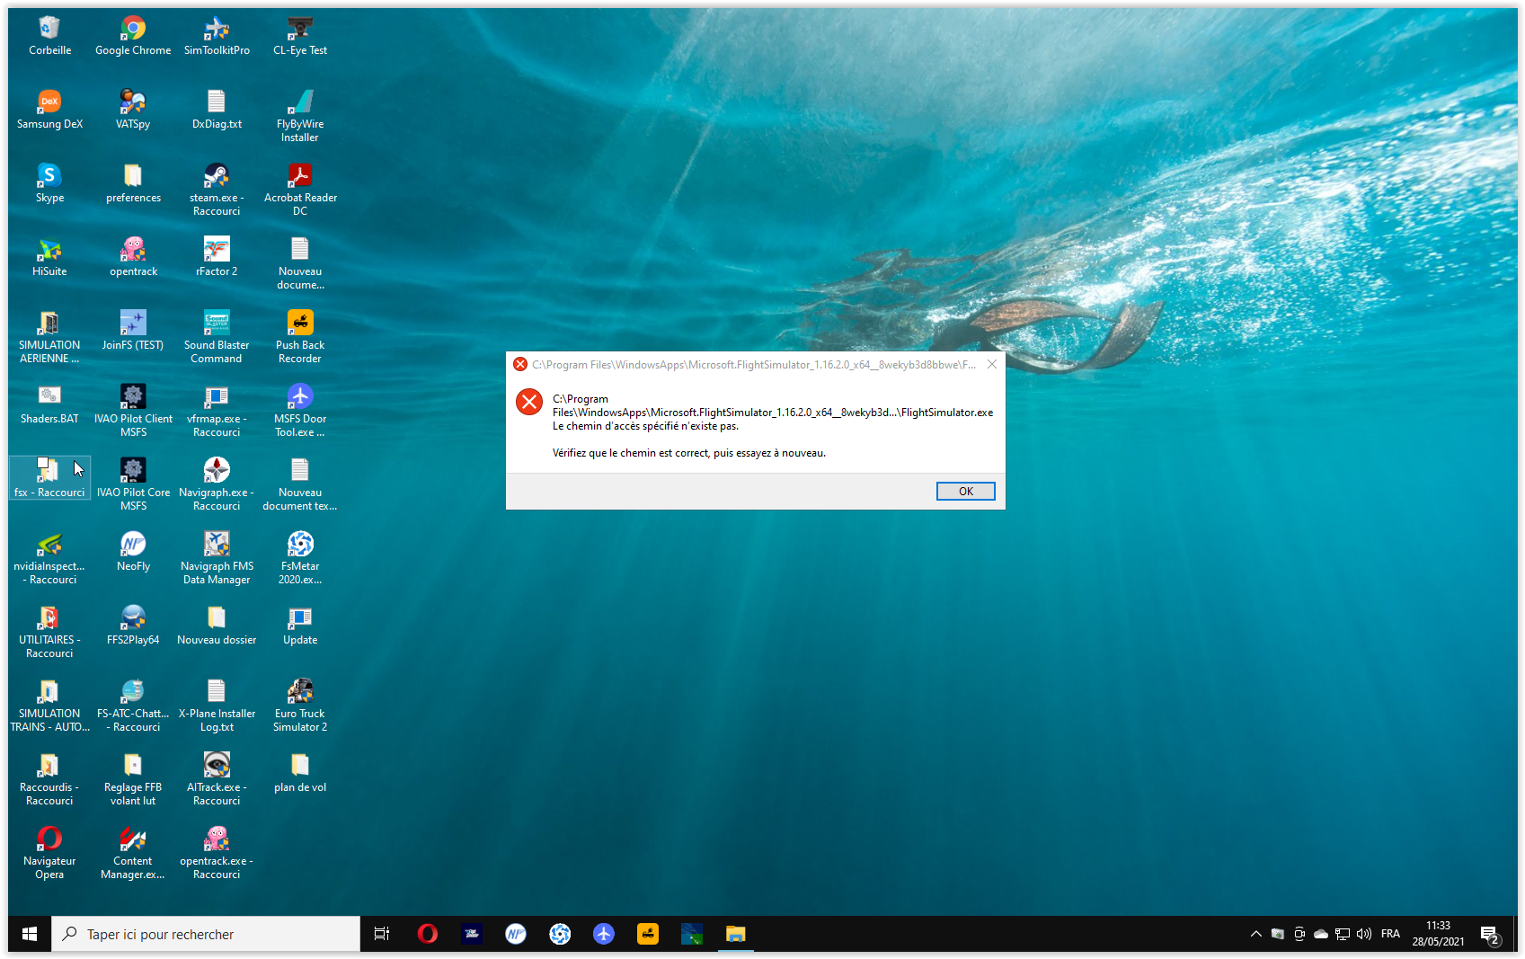Select the FlyByWire Installer icon

(300, 116)
